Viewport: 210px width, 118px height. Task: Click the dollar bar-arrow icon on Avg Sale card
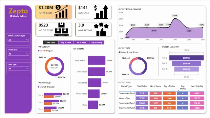tap(101, 12)
